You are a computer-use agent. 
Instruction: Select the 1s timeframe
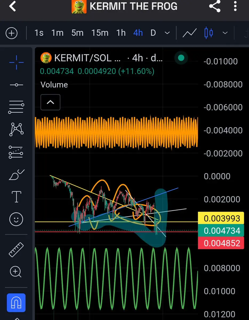pyautogui.click(x=39, y=33)
